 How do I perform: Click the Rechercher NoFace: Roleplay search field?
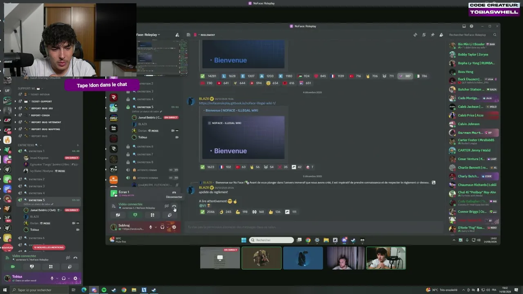pos(472,35)
